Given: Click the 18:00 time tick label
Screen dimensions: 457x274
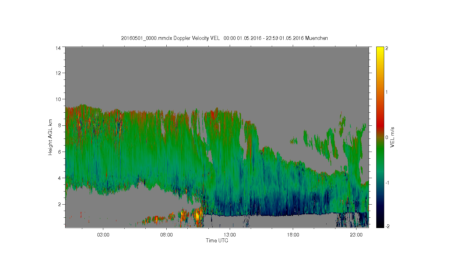Looking at the screenshot, I should [x=293, y=235].
